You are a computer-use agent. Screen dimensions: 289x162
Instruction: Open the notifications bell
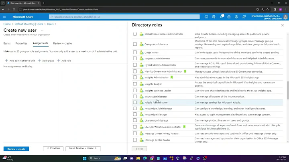pos(221,17)
